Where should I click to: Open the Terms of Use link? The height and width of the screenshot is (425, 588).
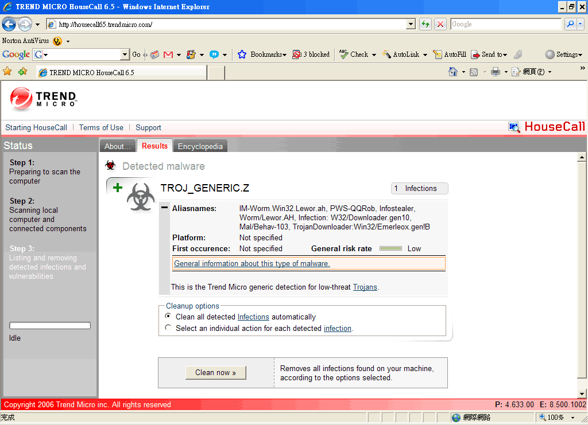(x=101, y=127)
